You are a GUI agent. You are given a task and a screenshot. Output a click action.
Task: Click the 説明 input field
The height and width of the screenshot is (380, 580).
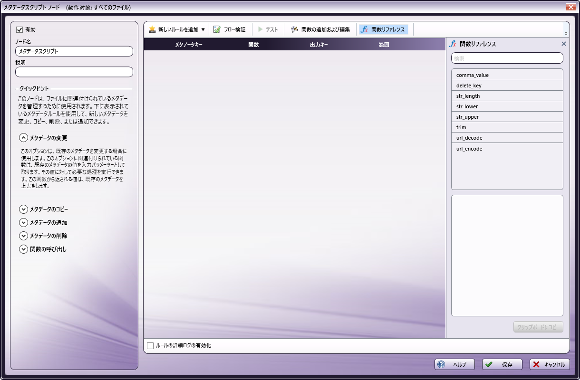point(74,72)
